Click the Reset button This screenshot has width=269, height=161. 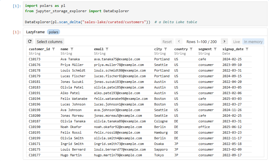[x=167, y=42]
